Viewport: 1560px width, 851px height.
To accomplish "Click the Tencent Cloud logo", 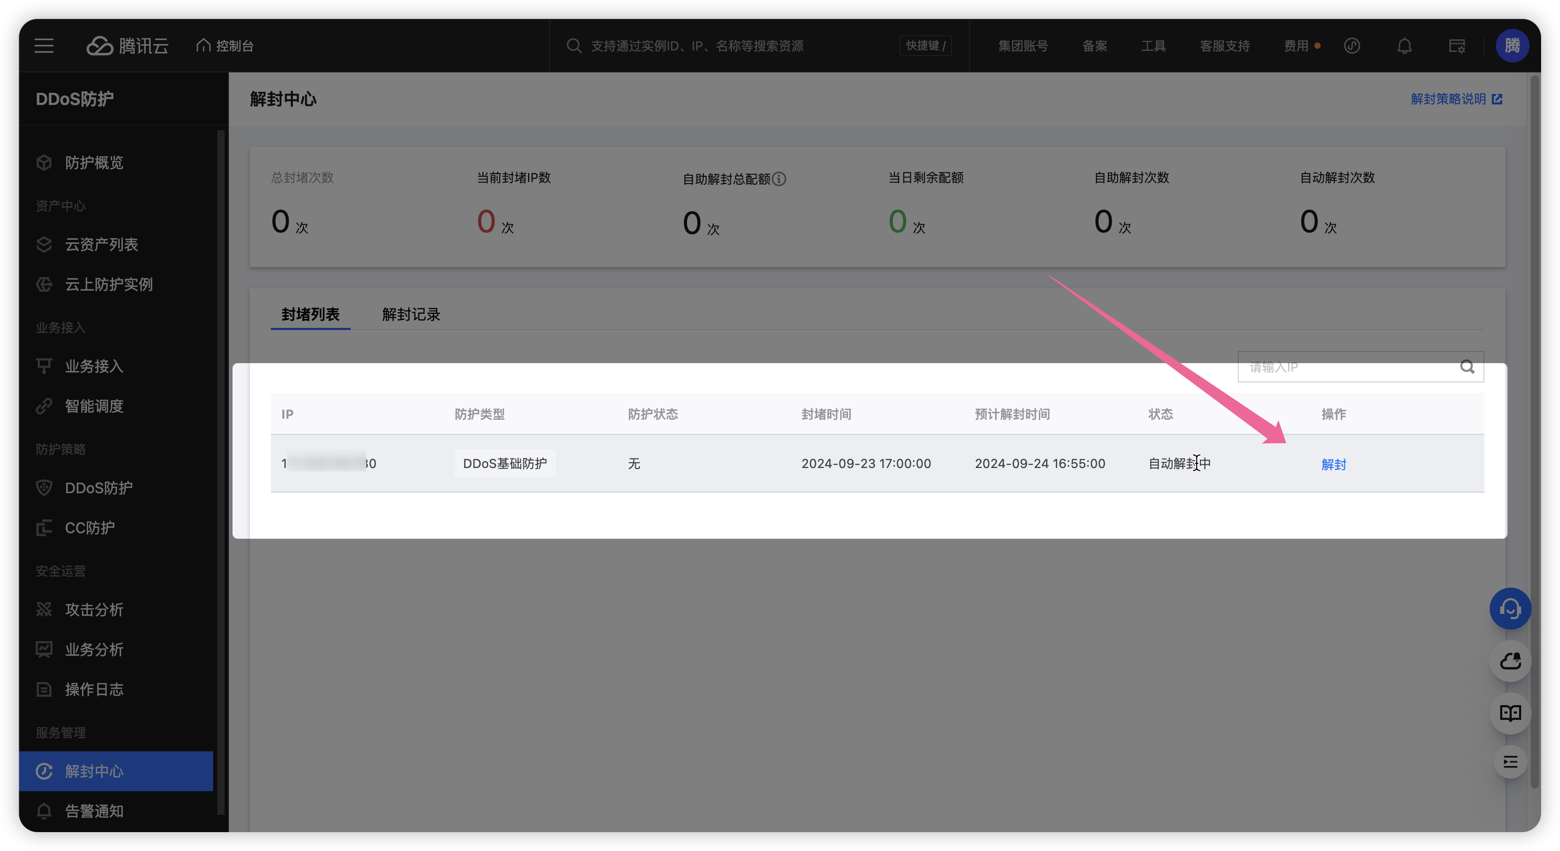I will [127, 46].
